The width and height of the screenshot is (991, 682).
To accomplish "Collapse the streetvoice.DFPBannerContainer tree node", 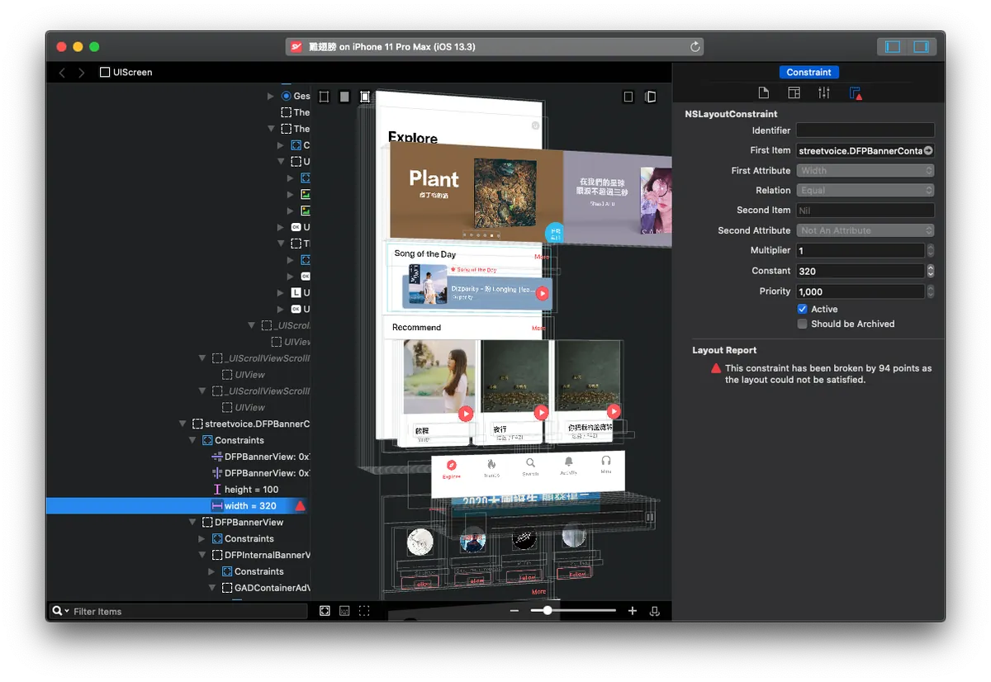I will 183,424.
